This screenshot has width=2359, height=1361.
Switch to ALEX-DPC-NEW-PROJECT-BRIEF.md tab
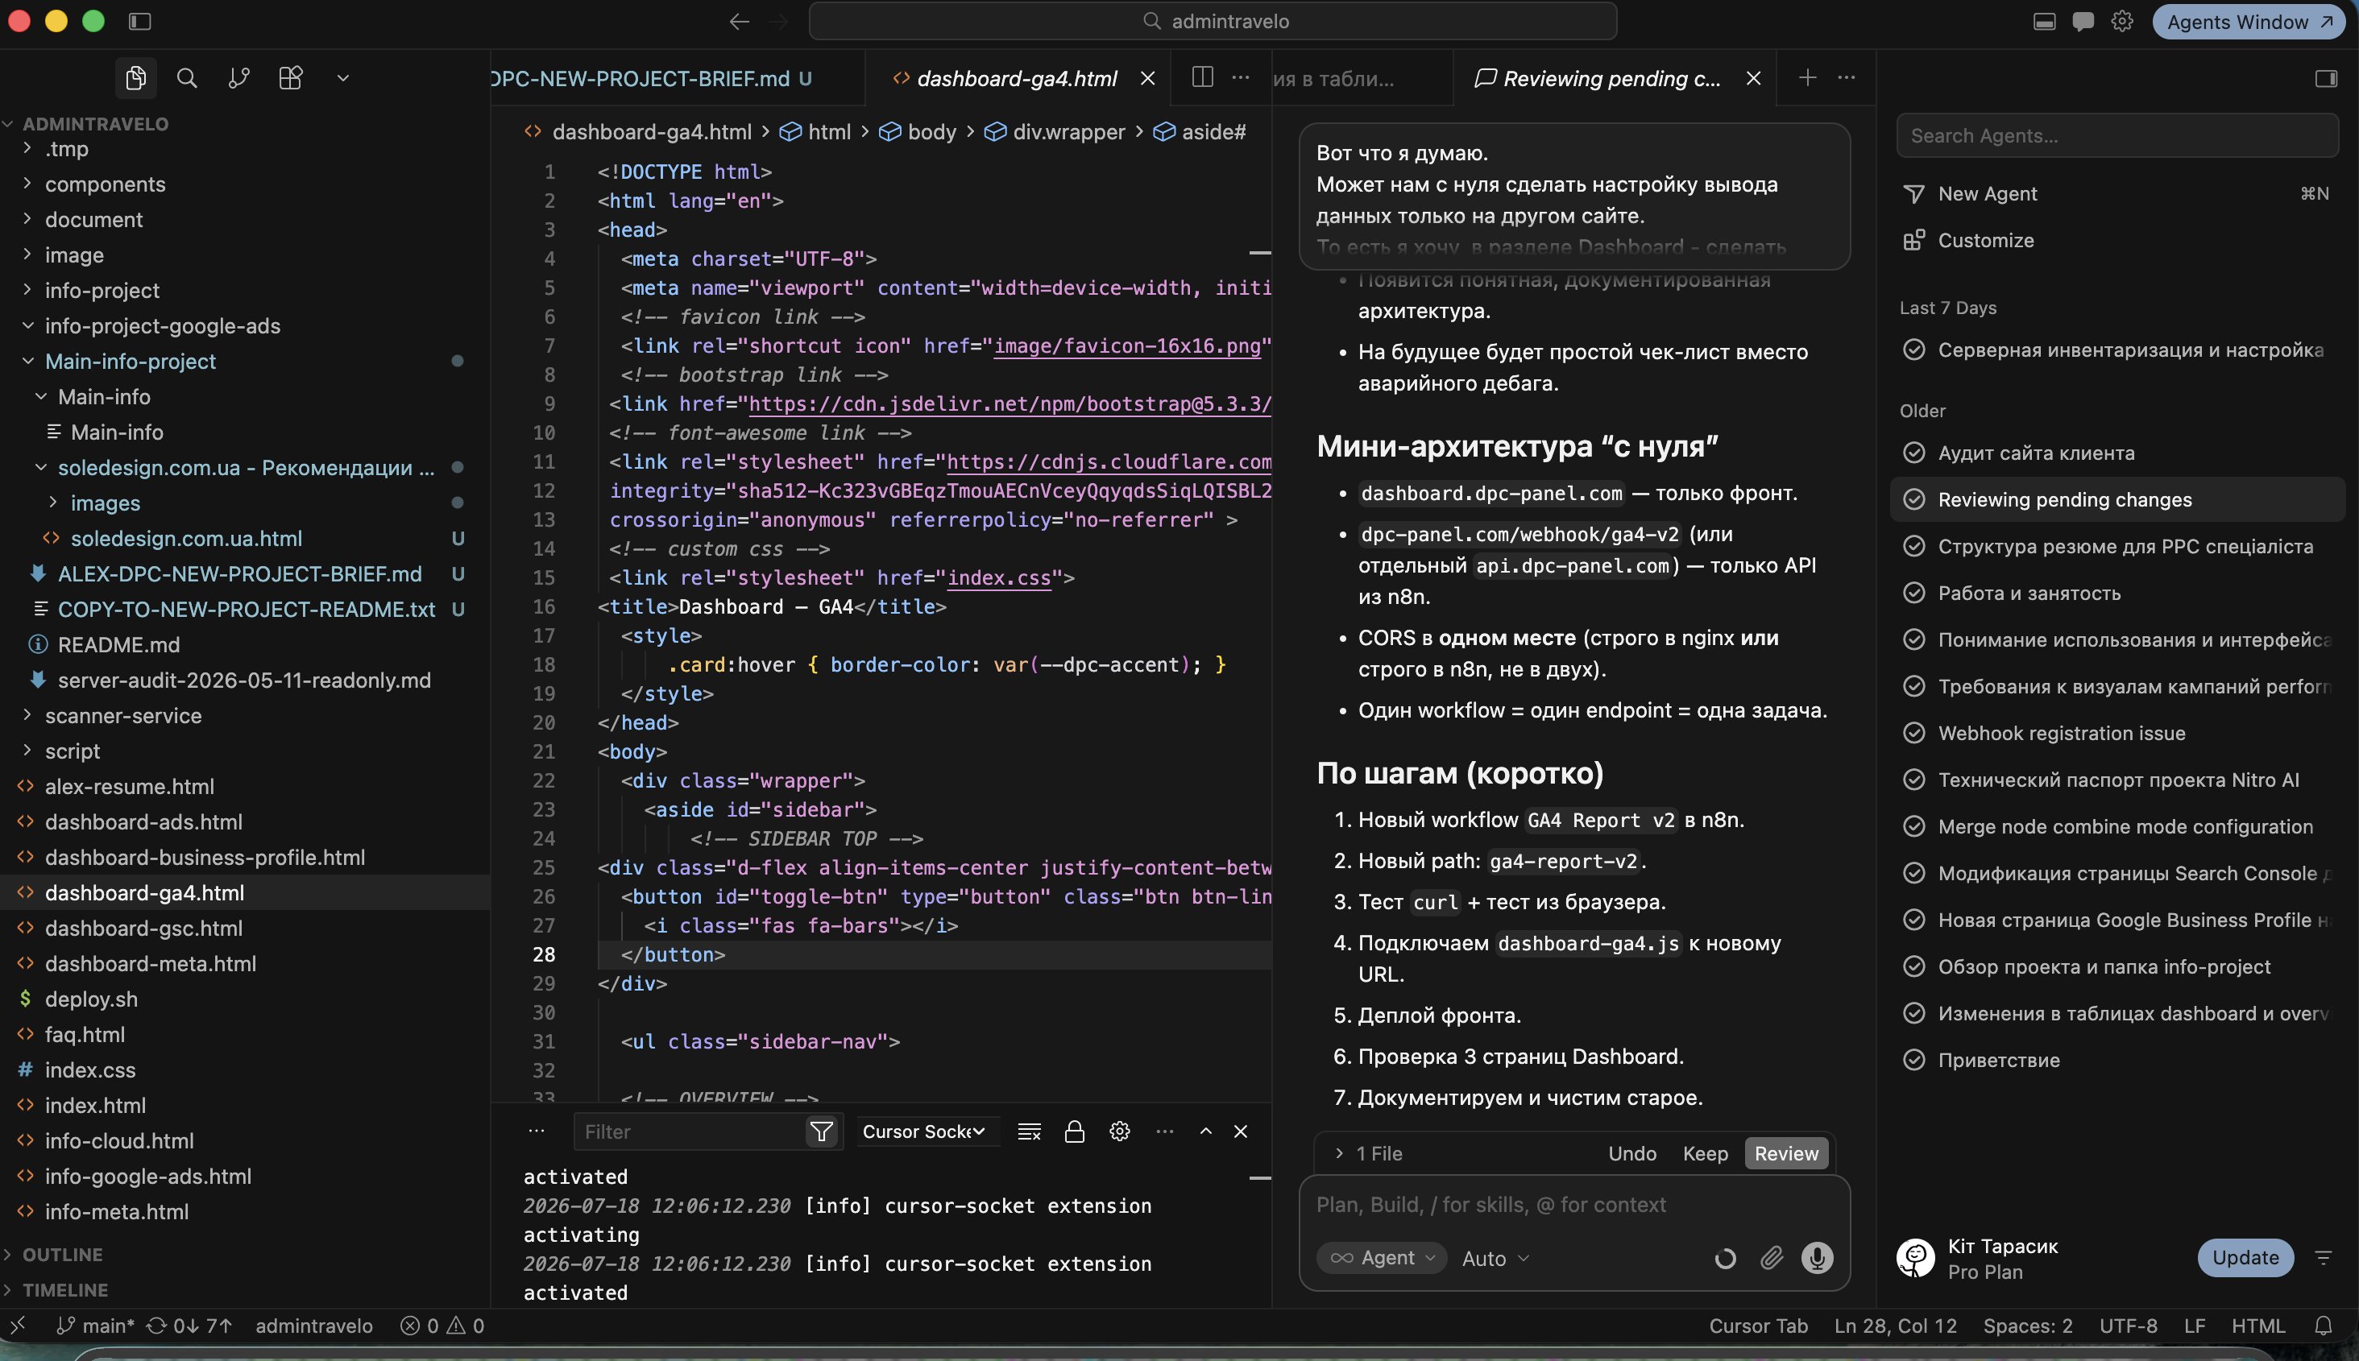pos(652,79)
